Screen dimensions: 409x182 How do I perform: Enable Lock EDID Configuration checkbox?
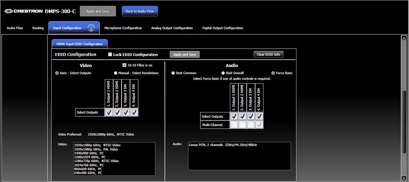coord(110,55)
